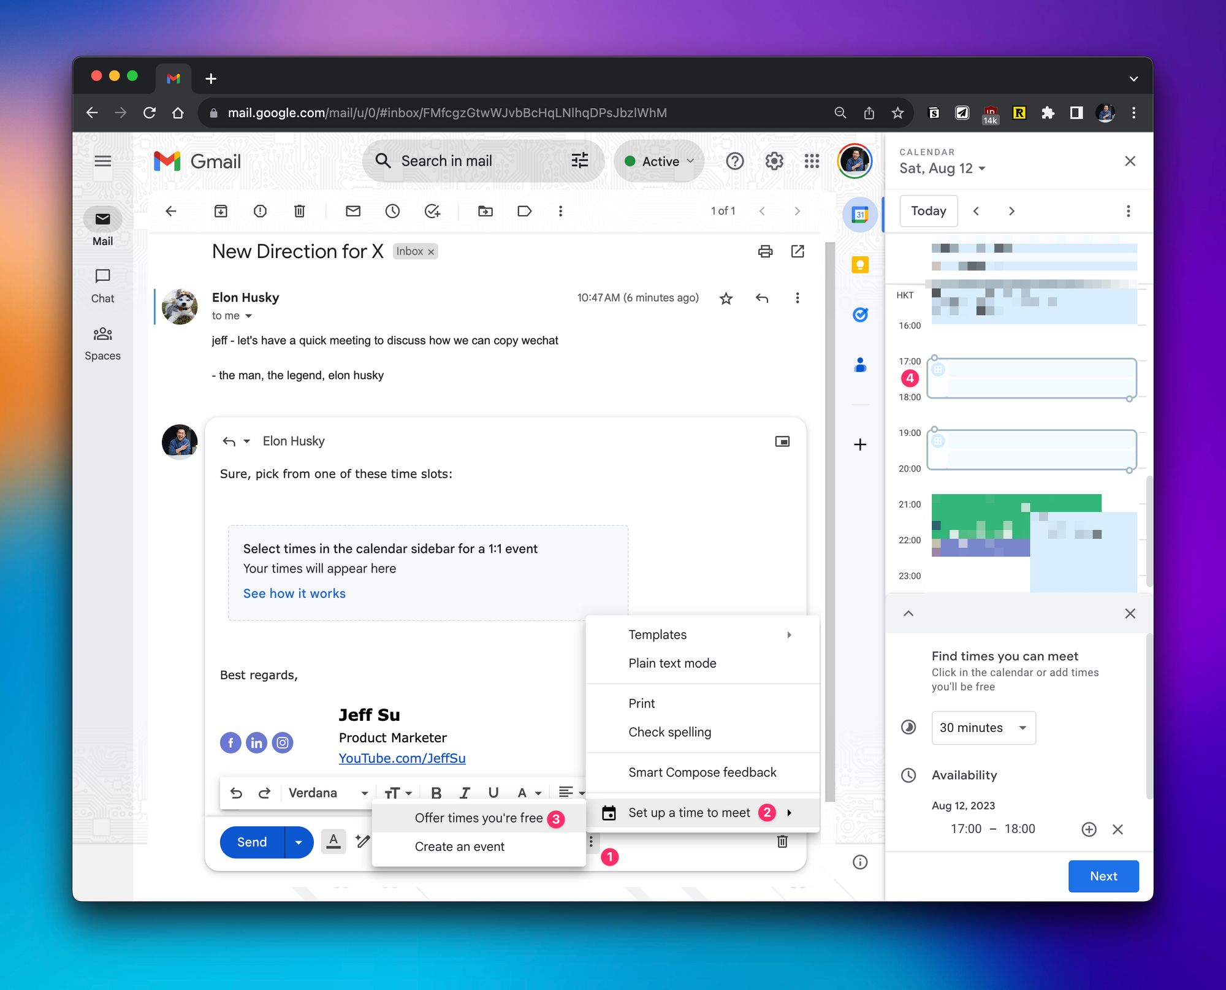Choose Create an event submenu item
Screen dimensions: 1226x990
coord(479,847)
